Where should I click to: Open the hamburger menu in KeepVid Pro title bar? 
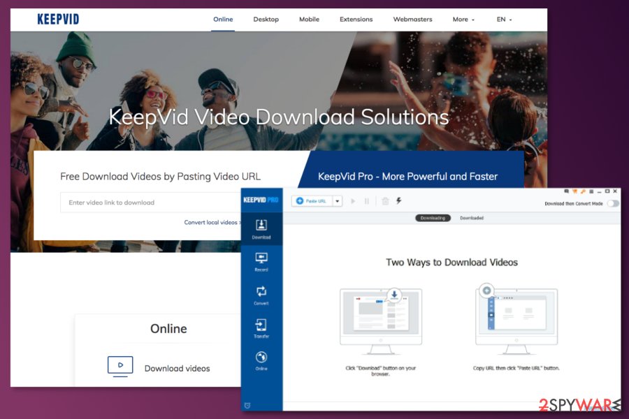tap(591, 191)
